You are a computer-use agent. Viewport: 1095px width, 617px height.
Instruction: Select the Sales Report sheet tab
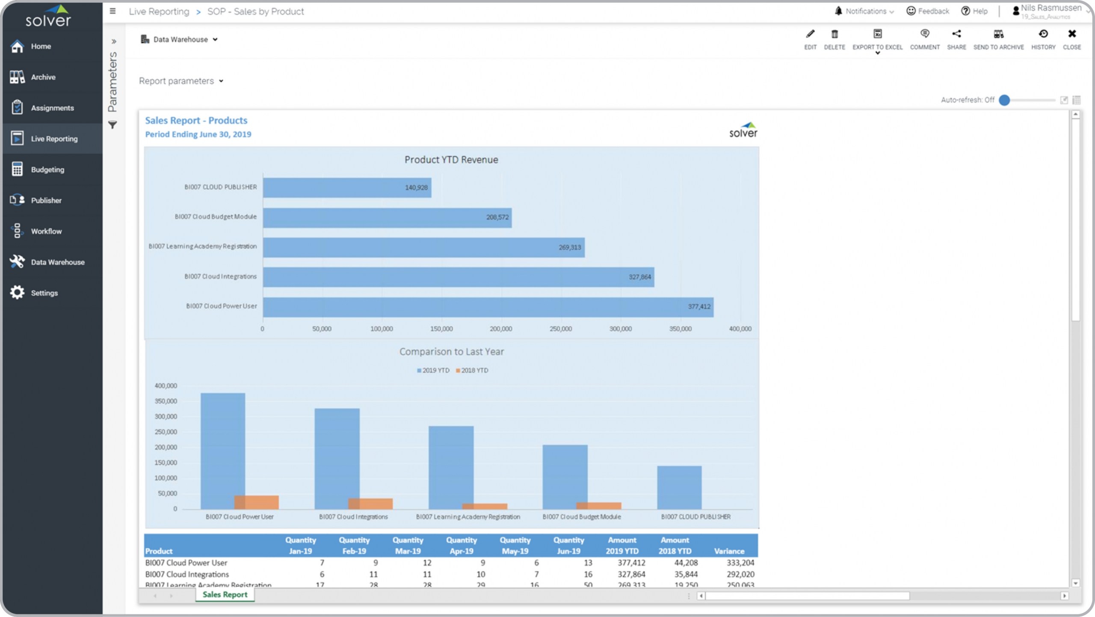point(225,594)
